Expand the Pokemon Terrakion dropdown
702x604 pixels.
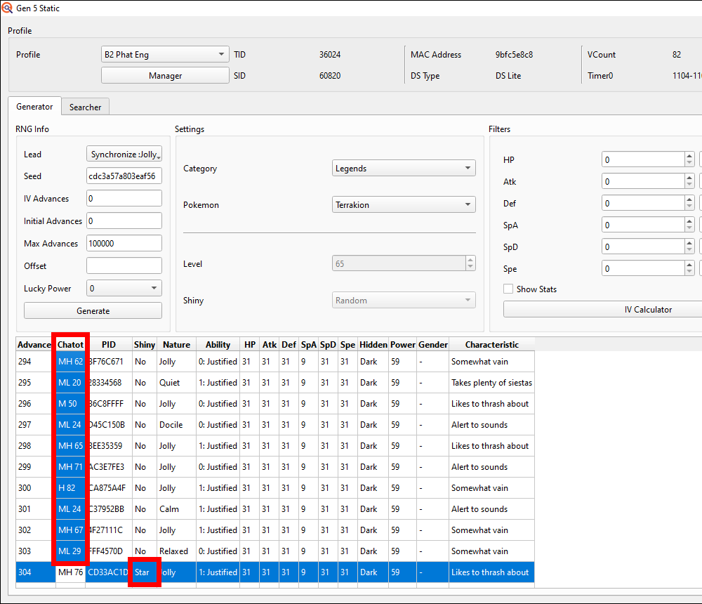pyautogui.click(x=403, y=205)
